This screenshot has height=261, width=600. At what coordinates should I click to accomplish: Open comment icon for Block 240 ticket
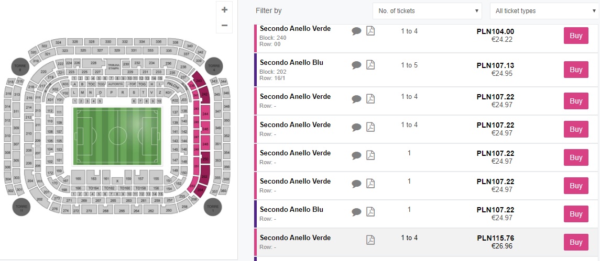pyautogui.click(x=356, y=31)
